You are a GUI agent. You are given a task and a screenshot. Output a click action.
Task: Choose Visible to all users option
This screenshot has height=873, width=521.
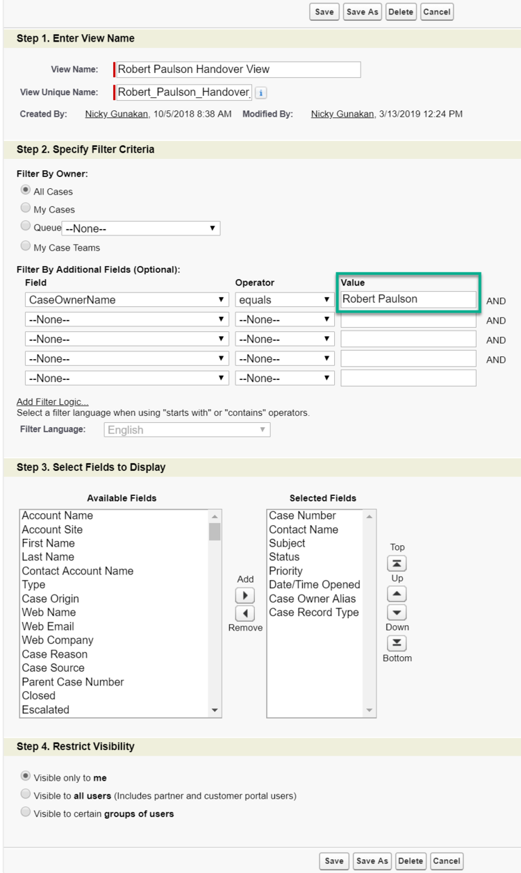tap(26, 795)
